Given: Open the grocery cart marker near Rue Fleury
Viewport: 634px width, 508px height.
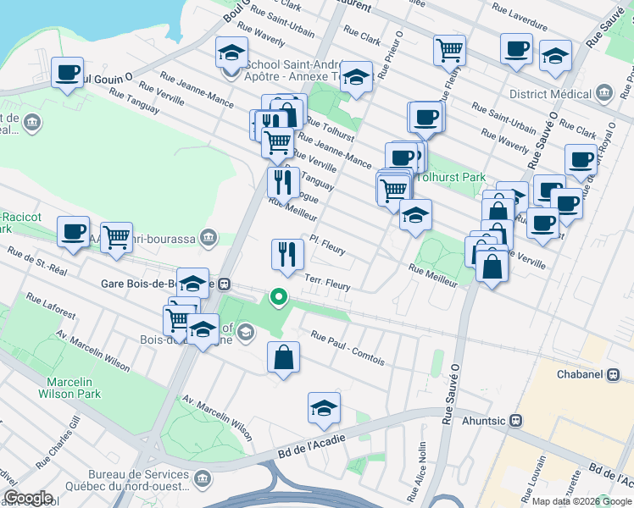Looking at the screenshot, I should (449, 52).
